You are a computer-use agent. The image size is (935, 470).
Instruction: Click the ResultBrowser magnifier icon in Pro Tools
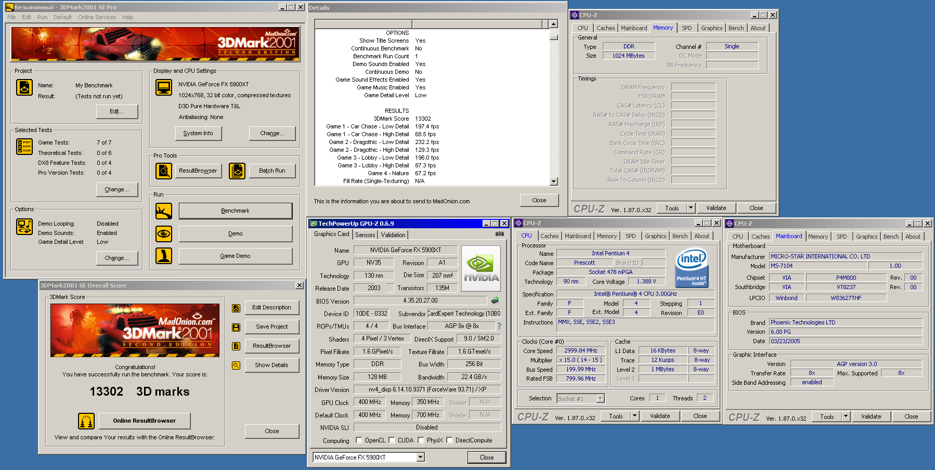(164, 171)
